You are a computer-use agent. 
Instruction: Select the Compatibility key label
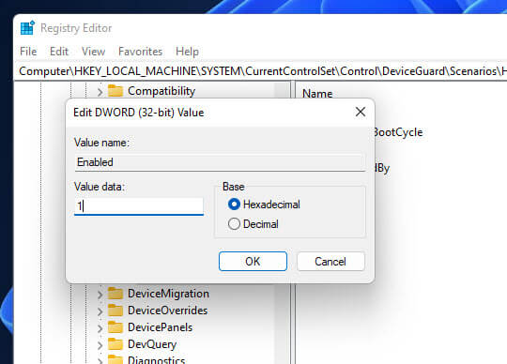coord(161,91)
